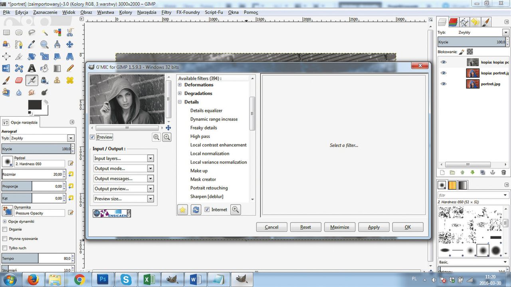511x287 pixels.
Task: Expand Opcje dynamiki section
Action: point(5,221)
